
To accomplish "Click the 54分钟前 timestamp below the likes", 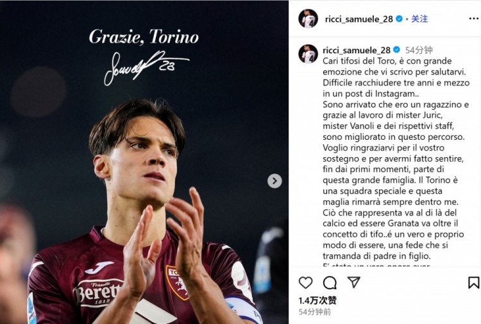I will coord(315,312).
